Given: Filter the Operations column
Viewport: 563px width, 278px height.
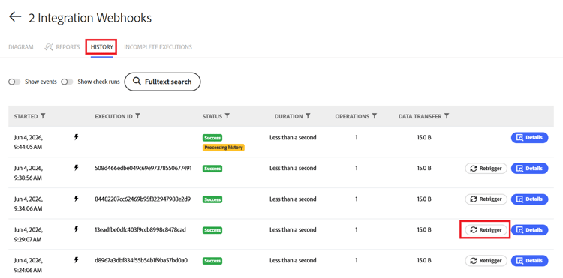Looking at the screenshot, I should pos(375,116).
